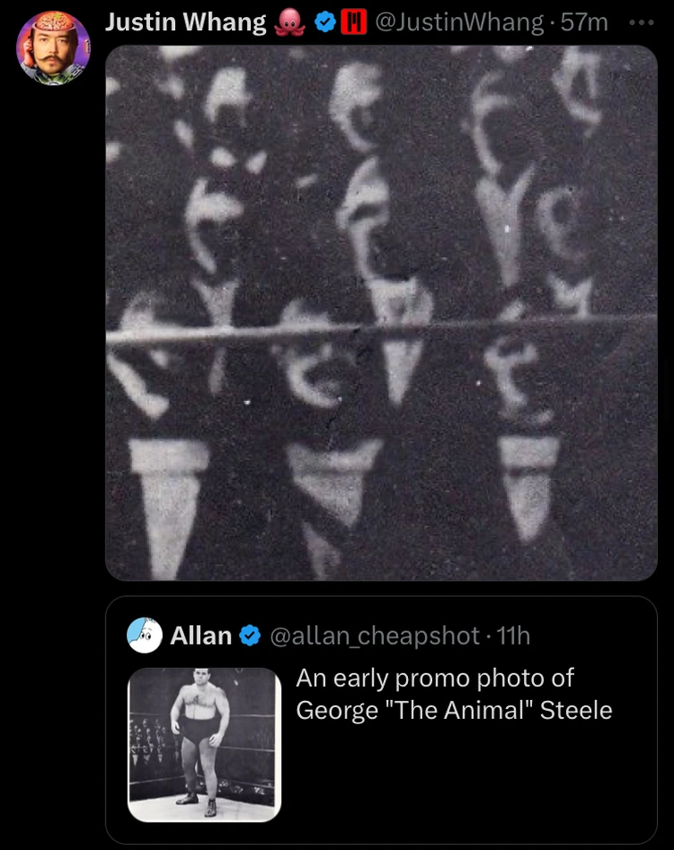
Task: Open the @JustinWhang handle link
Action: tap(459, 23)
